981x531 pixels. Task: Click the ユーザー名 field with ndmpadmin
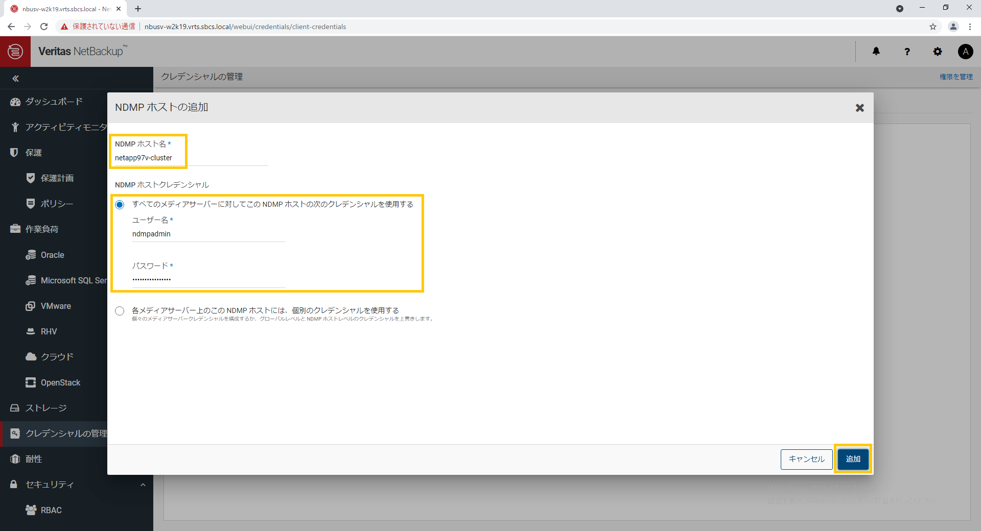[208, 234]
